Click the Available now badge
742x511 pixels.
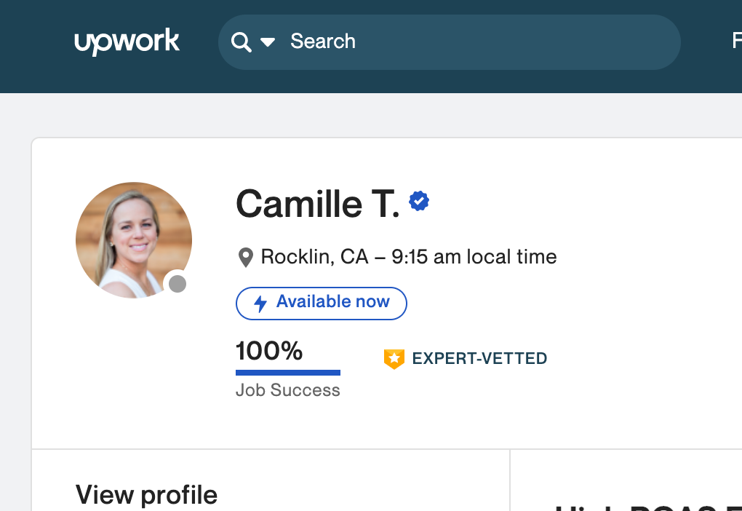(x=322, y=303)
